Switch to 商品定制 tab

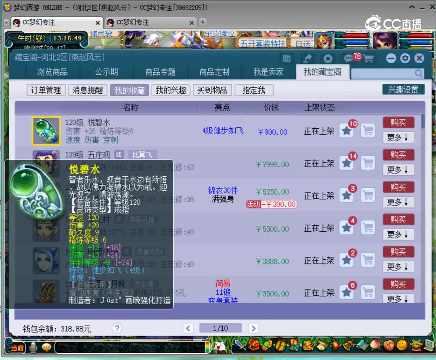click(214, 72)
